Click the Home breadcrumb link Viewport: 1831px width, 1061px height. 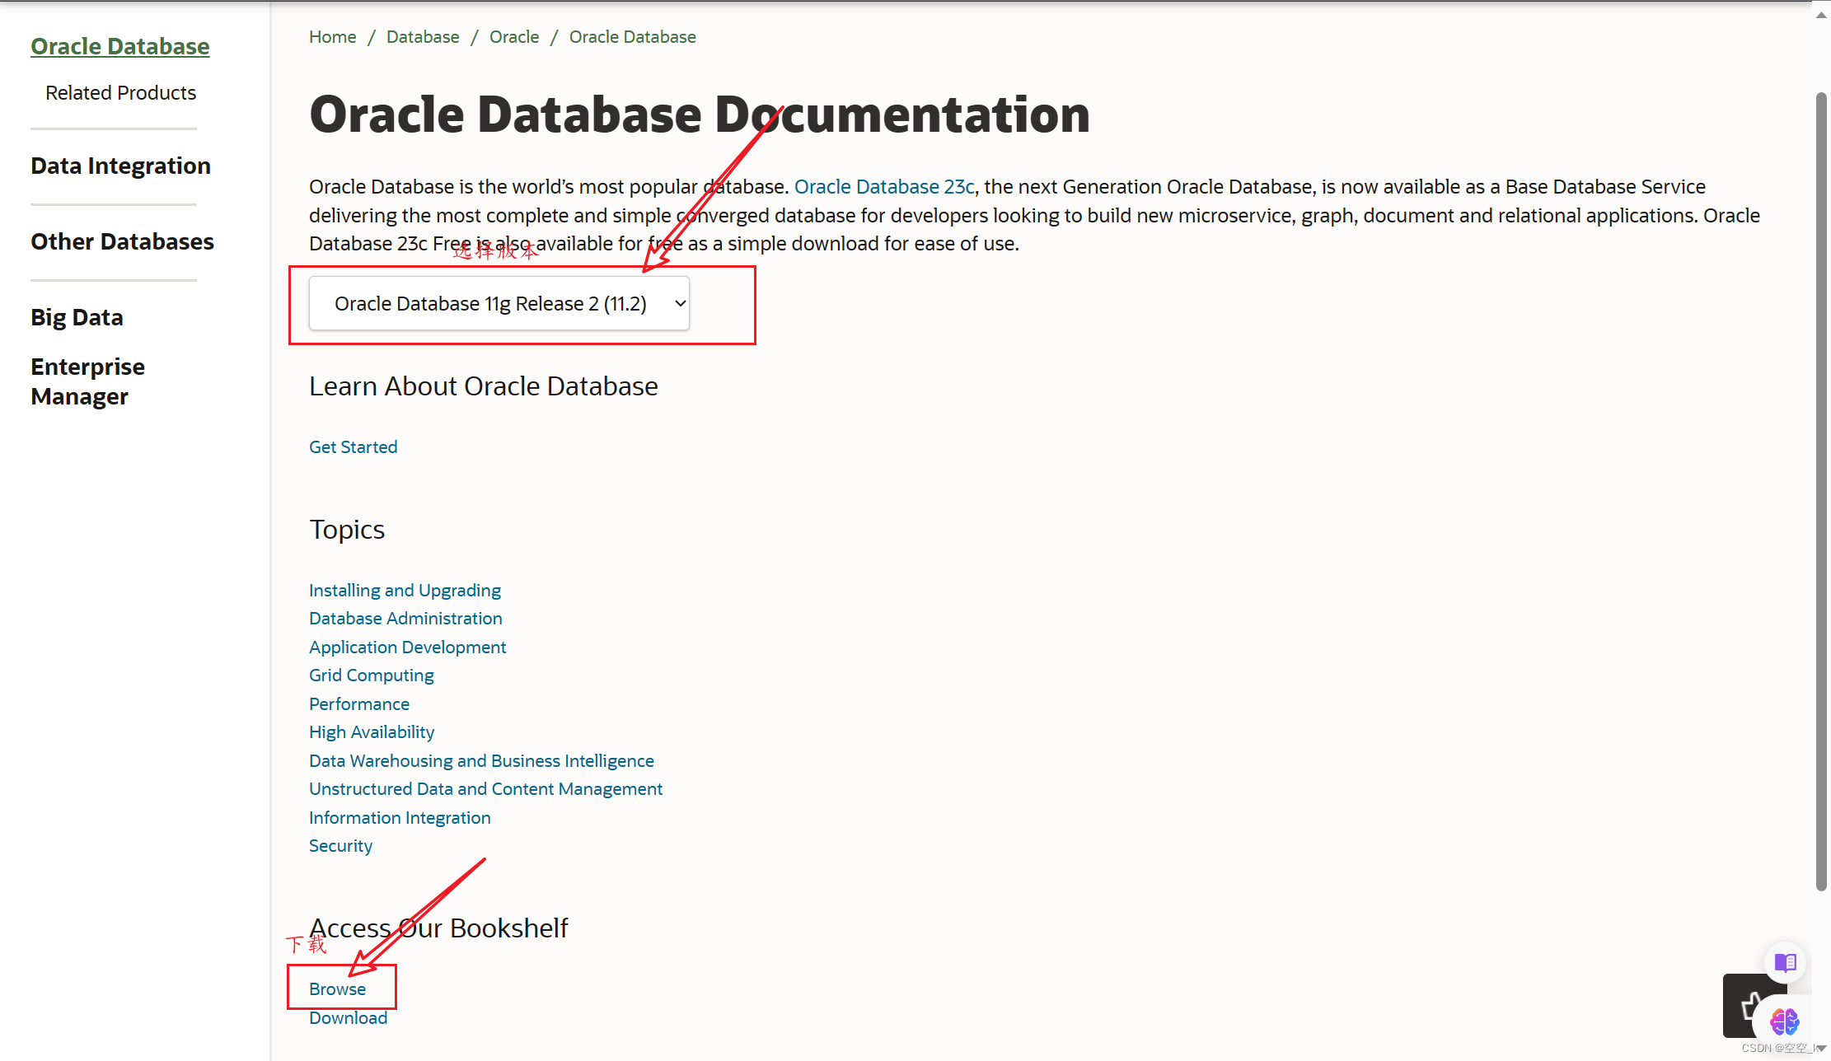(x=332, y=37)
